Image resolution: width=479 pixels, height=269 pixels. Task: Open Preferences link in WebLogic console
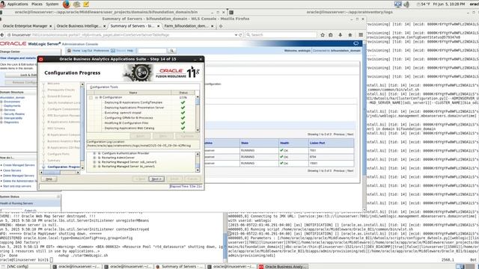tap(101, 51)
